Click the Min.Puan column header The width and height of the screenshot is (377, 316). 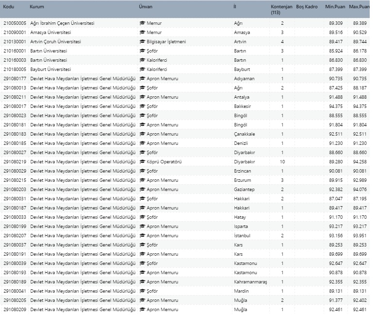(x=335, y=7)
